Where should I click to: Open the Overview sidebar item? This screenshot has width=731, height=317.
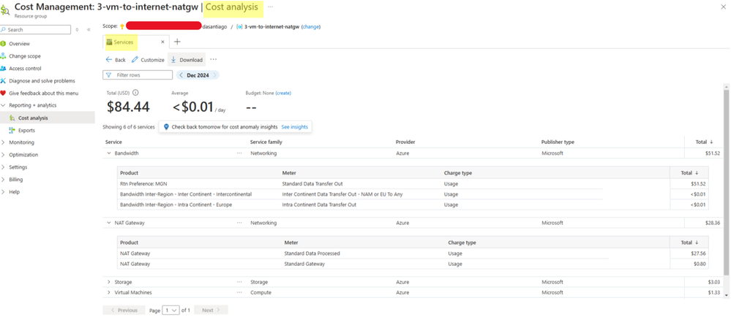19,44
